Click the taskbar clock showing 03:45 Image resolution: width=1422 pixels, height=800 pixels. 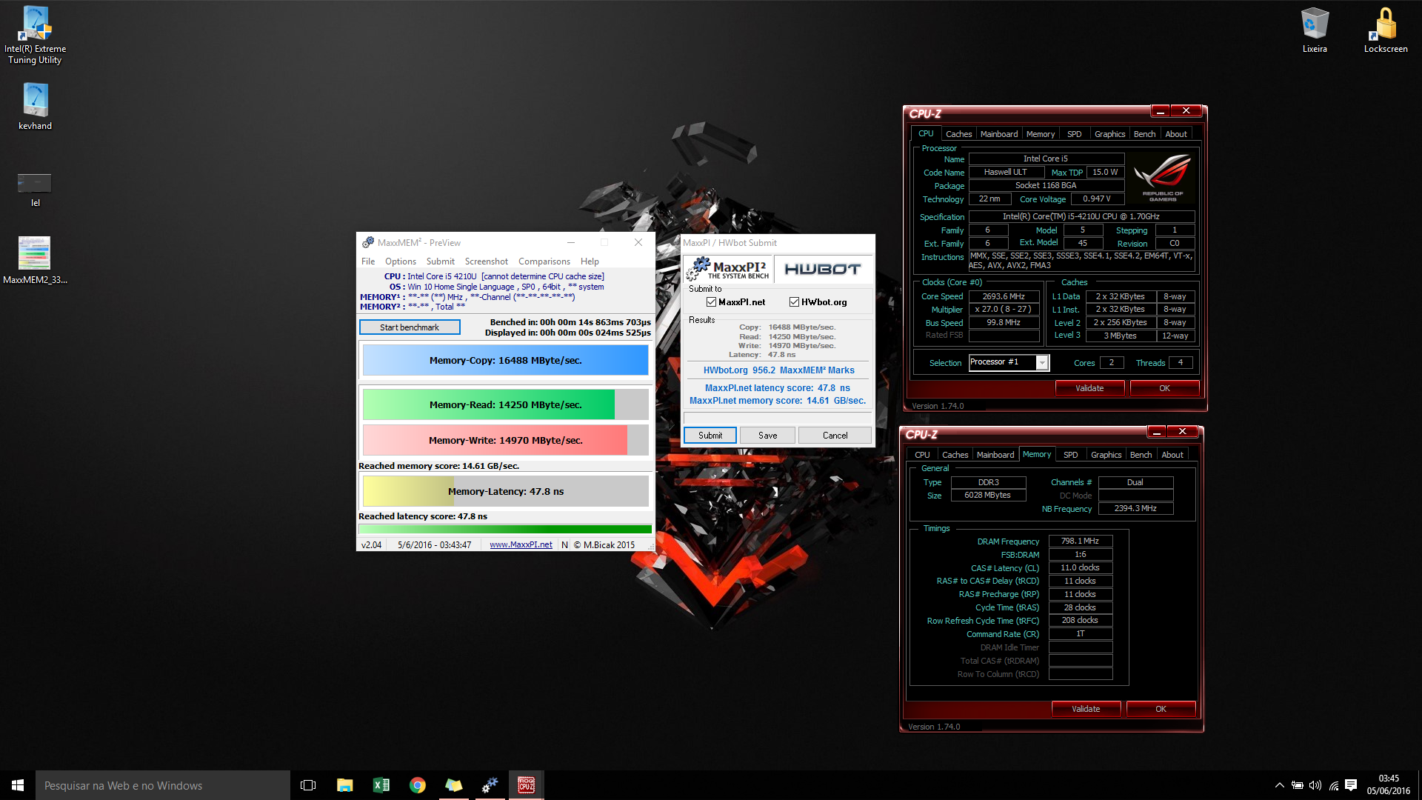click(x=1388, y=785)
